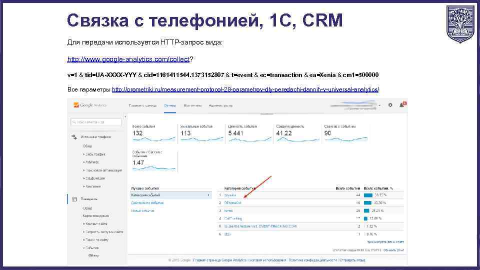480x270 pixels.
Task: Click the Источники трафика section icon
Action: tap(74, 137)
